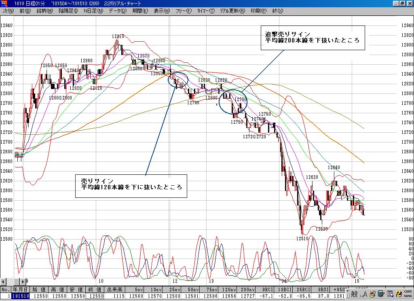Viewport: 414px width, 301px height.
Task: Click 次(N) to go to next chart
Action: tap(8, 11)
